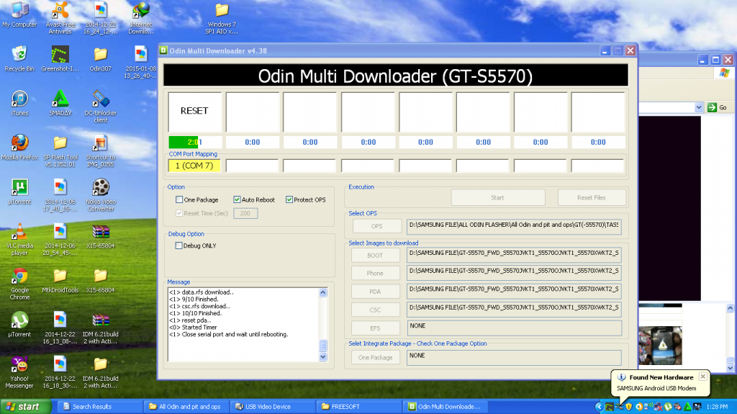
Task: Toggle the Protect OPS checkbox
Action: click(289, 199)
